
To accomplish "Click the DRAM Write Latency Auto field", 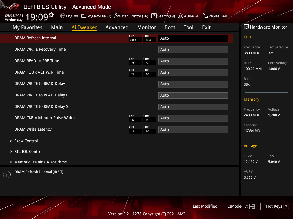I will tap(193, 130).
